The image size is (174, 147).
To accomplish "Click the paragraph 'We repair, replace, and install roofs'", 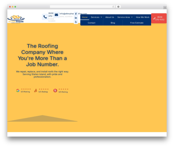I will 42,74.
